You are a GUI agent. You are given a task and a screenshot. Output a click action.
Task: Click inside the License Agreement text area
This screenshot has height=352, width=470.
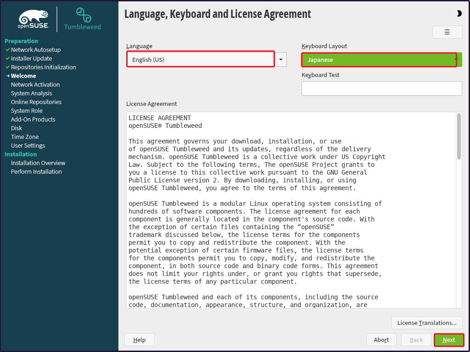291,210
